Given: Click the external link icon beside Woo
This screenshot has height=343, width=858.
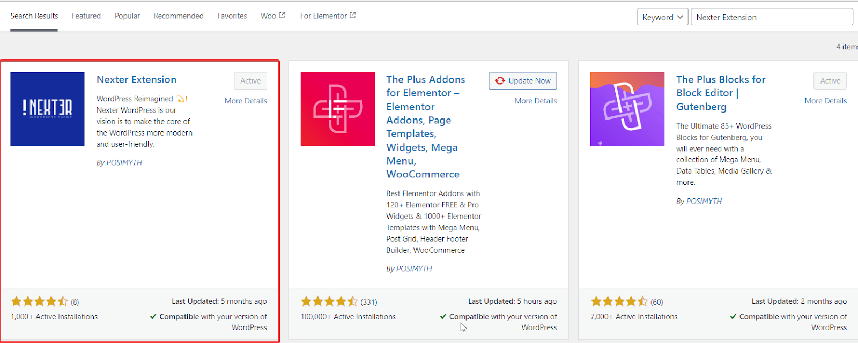Looking at the screenshot, I should 282,16.
